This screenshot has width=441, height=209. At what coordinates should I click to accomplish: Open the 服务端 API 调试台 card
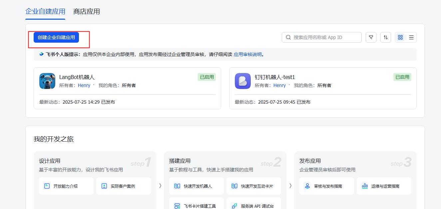pyautogui.click(x=254, y=203)
